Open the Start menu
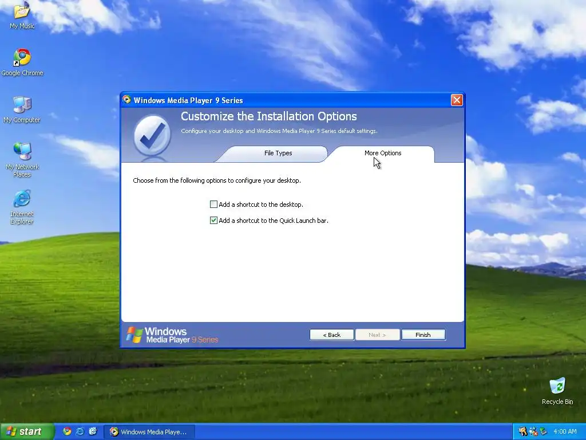Screen dimensions: 586x440 click(27, 431)
